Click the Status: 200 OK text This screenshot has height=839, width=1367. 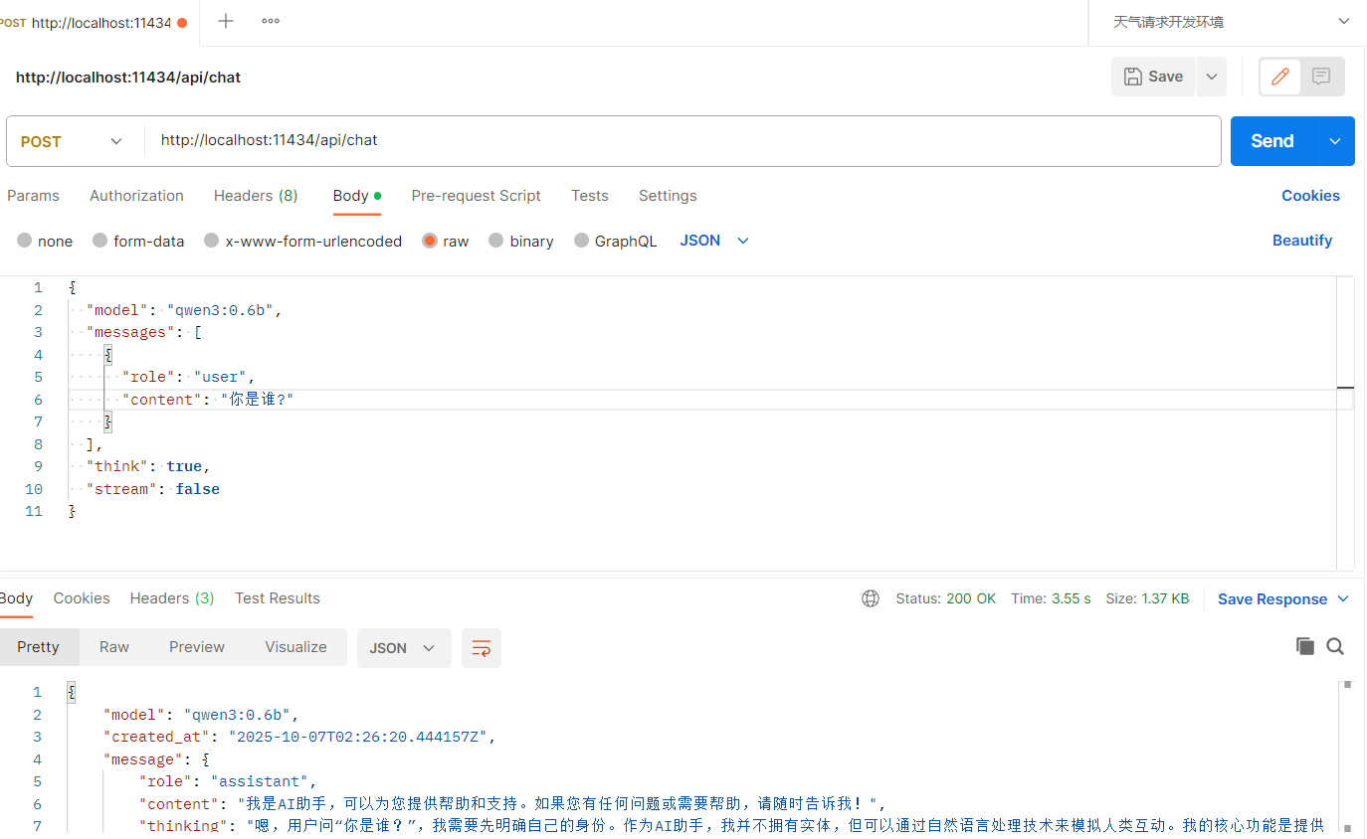click(x=945, y=598)
